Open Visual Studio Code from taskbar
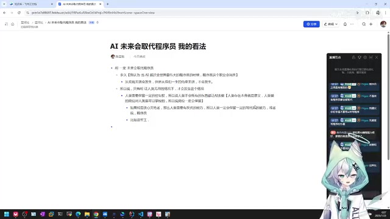The image size is (390, 219). click(x=141, y=214)
